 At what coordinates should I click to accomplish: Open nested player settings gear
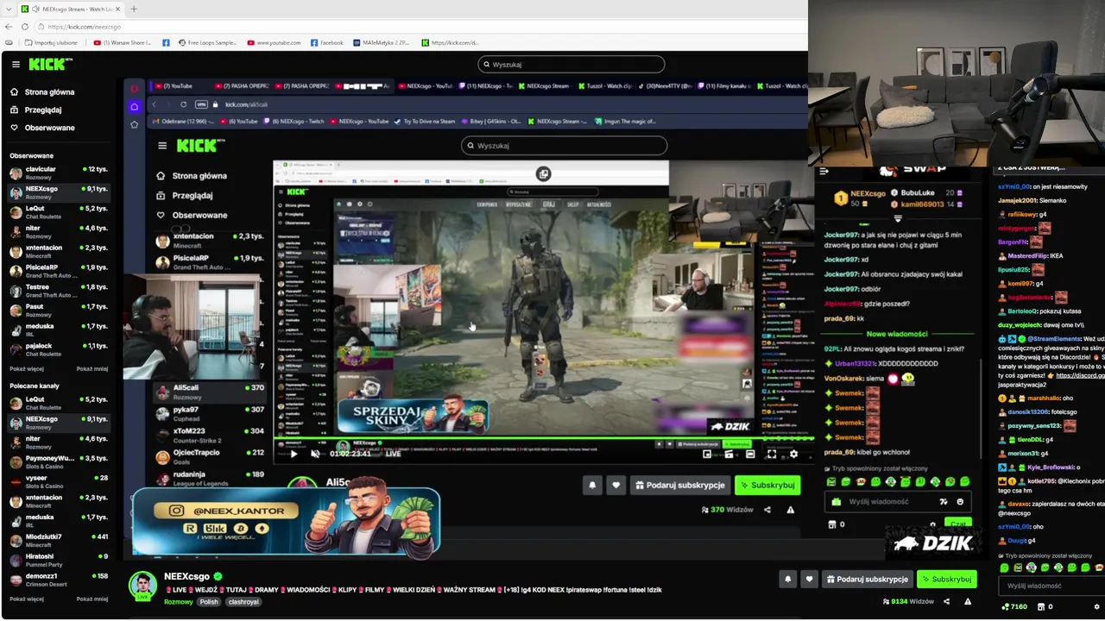coord(793,454)
